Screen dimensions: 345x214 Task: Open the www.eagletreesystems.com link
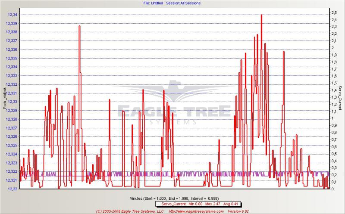click(195, 211)
